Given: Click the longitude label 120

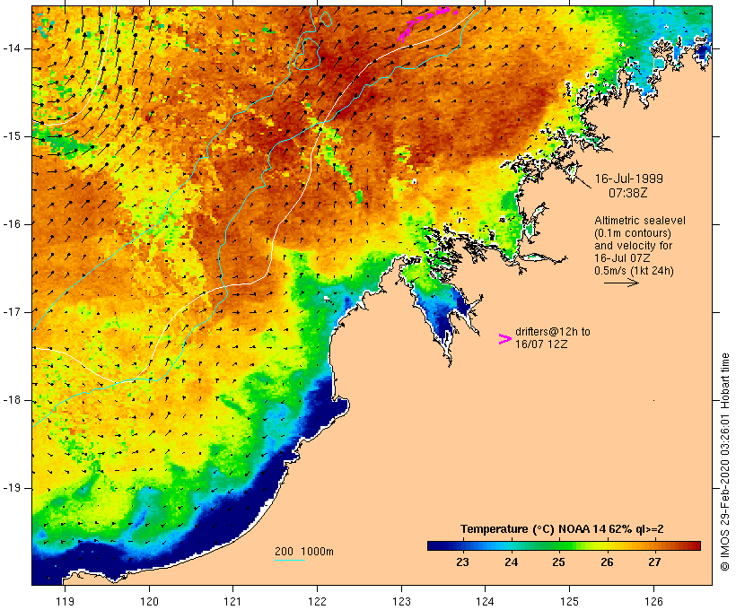Looking at the screenshot, I should [149, 601].
